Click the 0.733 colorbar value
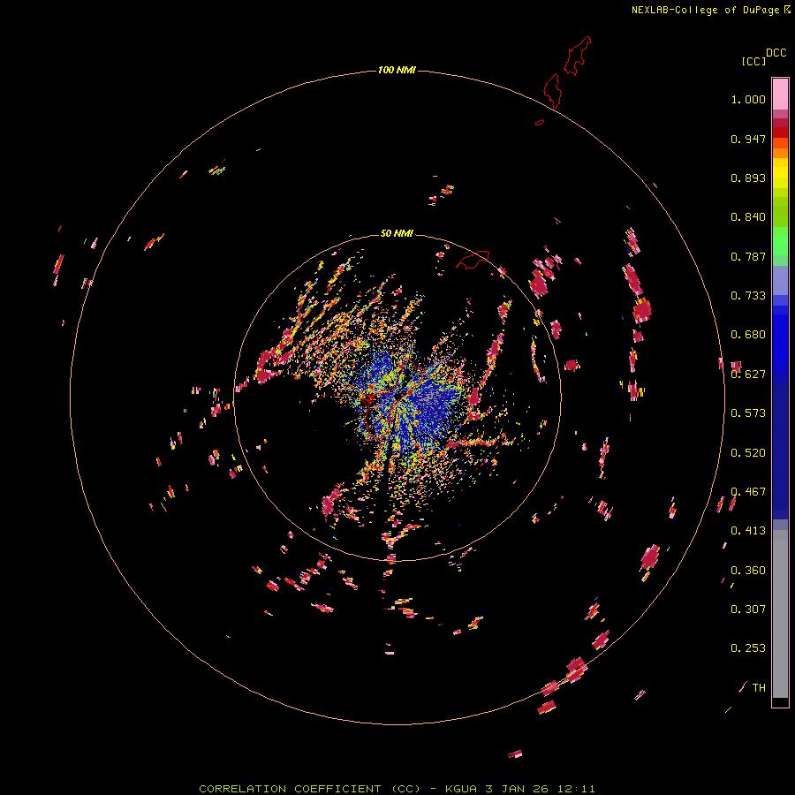This screenshot has height=795, width=795. click(748, 296)
